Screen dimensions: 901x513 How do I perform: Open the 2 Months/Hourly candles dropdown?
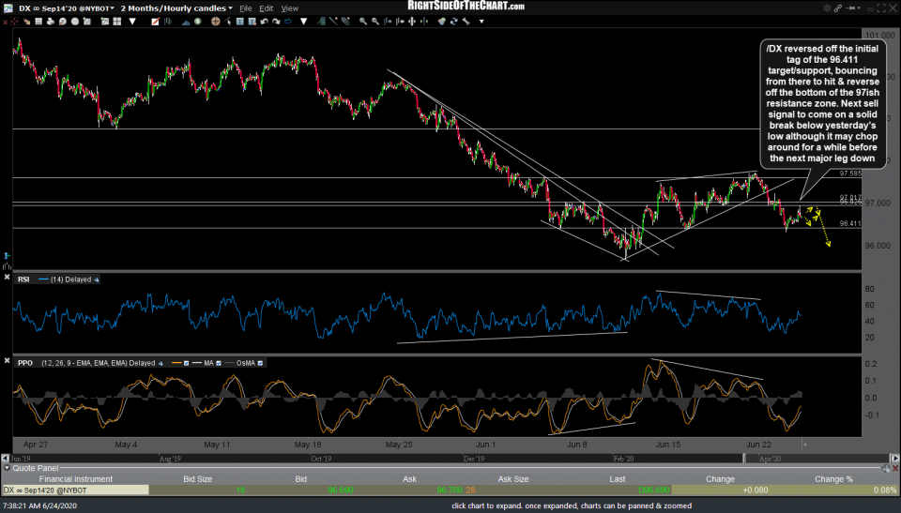click(x=174, y=8)
